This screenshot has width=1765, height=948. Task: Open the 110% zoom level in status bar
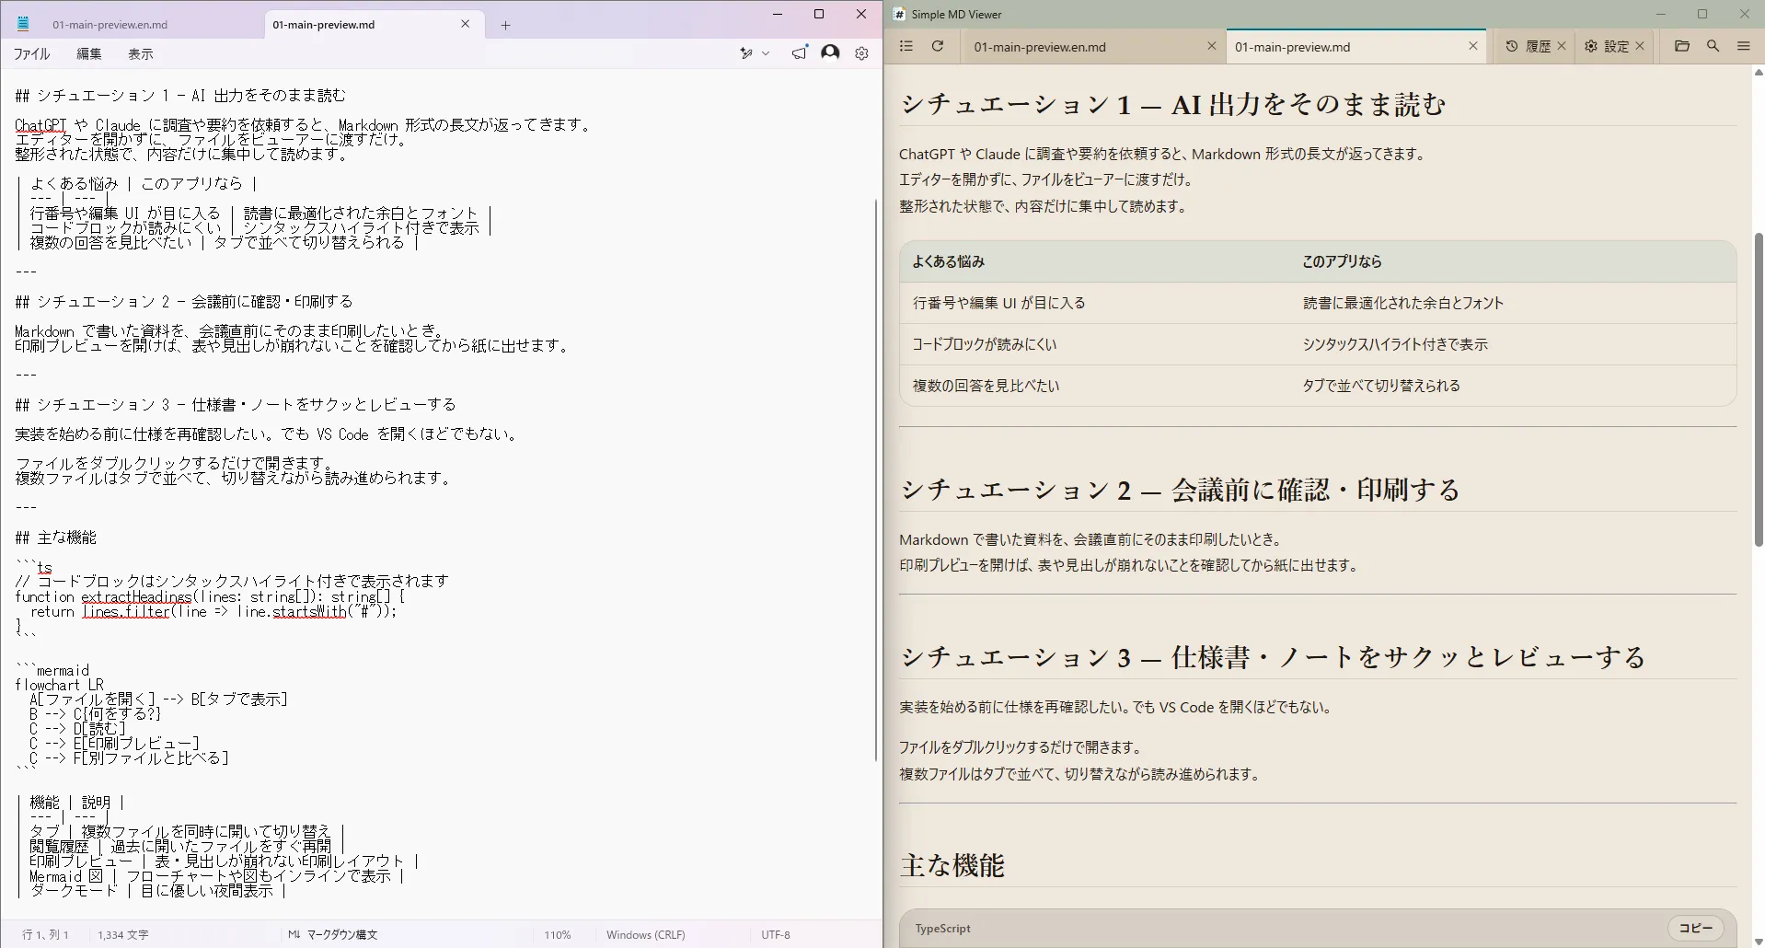click(558, 934)
